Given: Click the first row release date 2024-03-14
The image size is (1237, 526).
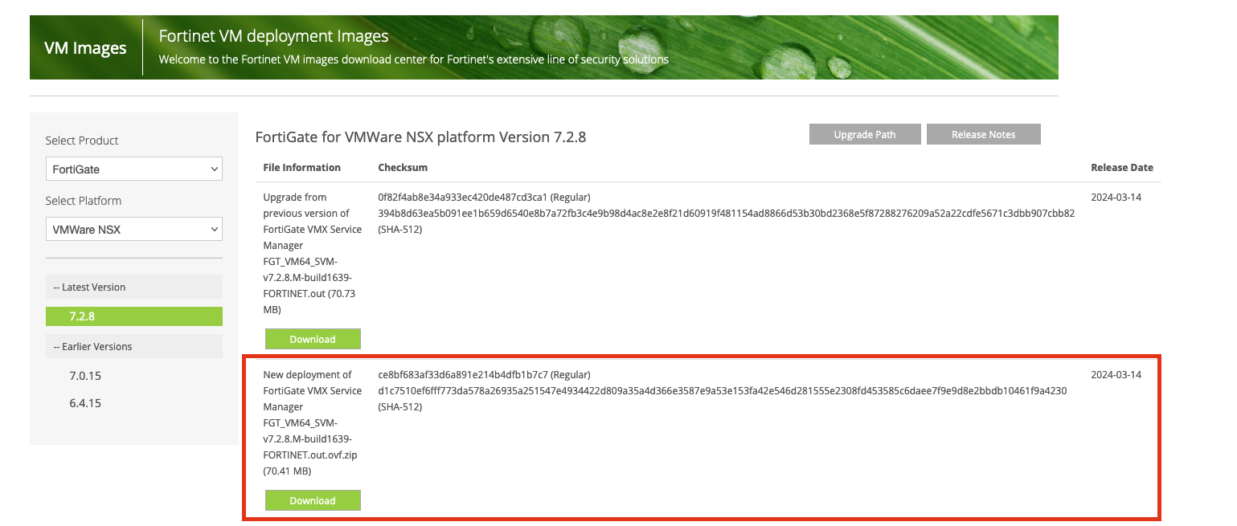Looking at the screenshot, I should [1116, 197].
